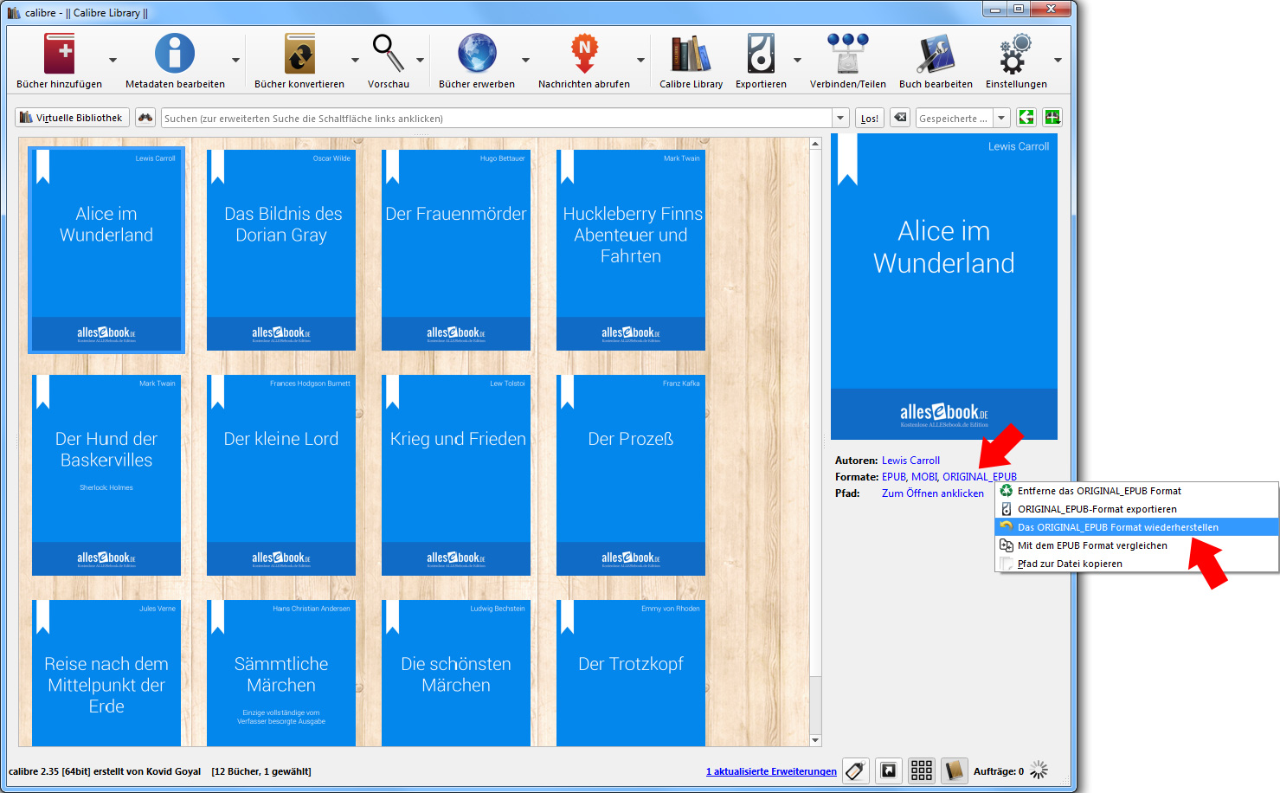Click Bücher konvertieren icon

coord(299,54)
